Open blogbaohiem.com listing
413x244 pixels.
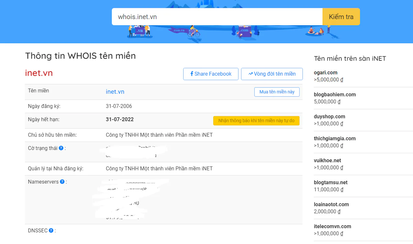[335, 95]
